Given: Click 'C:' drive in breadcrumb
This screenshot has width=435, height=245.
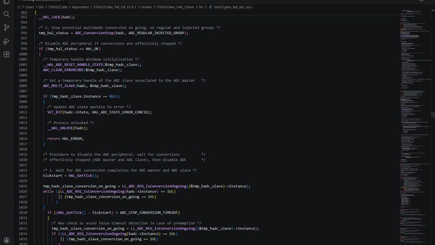Looking at the screenshot, I should pos(19,7).
